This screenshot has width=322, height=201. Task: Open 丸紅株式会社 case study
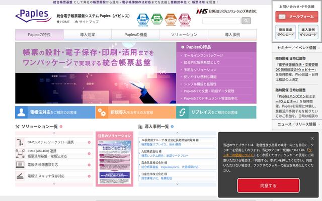(x=177, y=153)
